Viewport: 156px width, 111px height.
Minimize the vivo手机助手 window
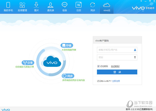(x=146, y=1)
